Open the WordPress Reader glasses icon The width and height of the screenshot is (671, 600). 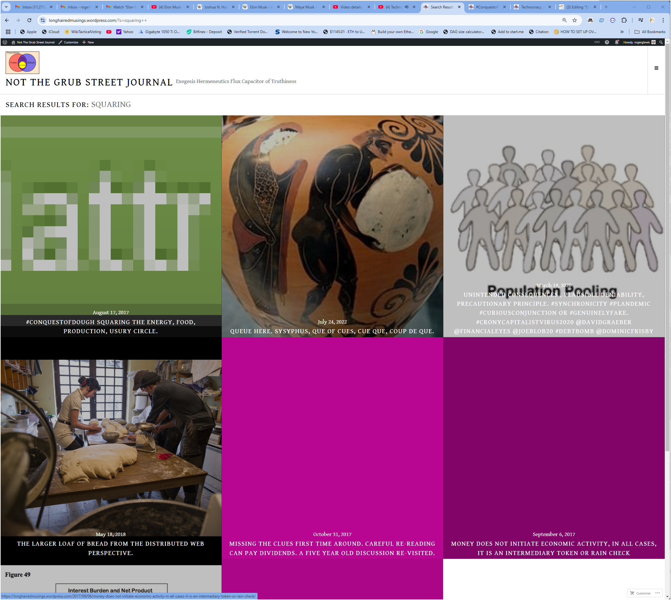coord(596,42)
